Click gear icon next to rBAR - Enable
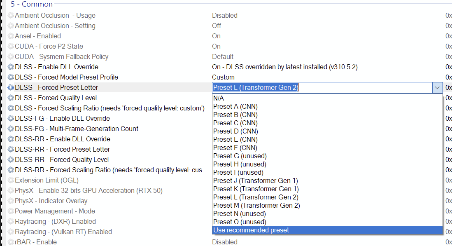 [11, 242]
